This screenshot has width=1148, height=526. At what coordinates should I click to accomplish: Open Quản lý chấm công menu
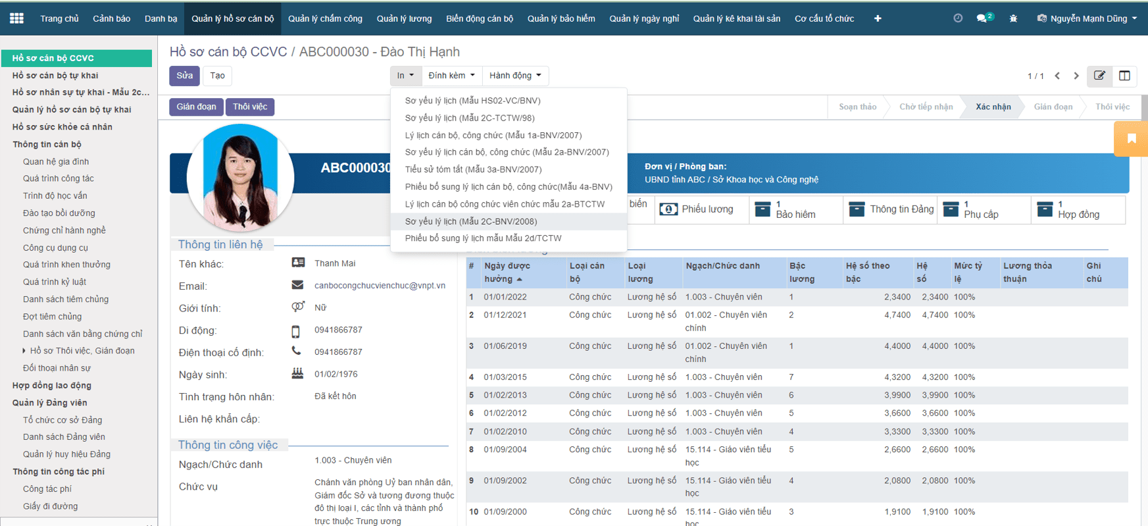(x=325, y=18)
